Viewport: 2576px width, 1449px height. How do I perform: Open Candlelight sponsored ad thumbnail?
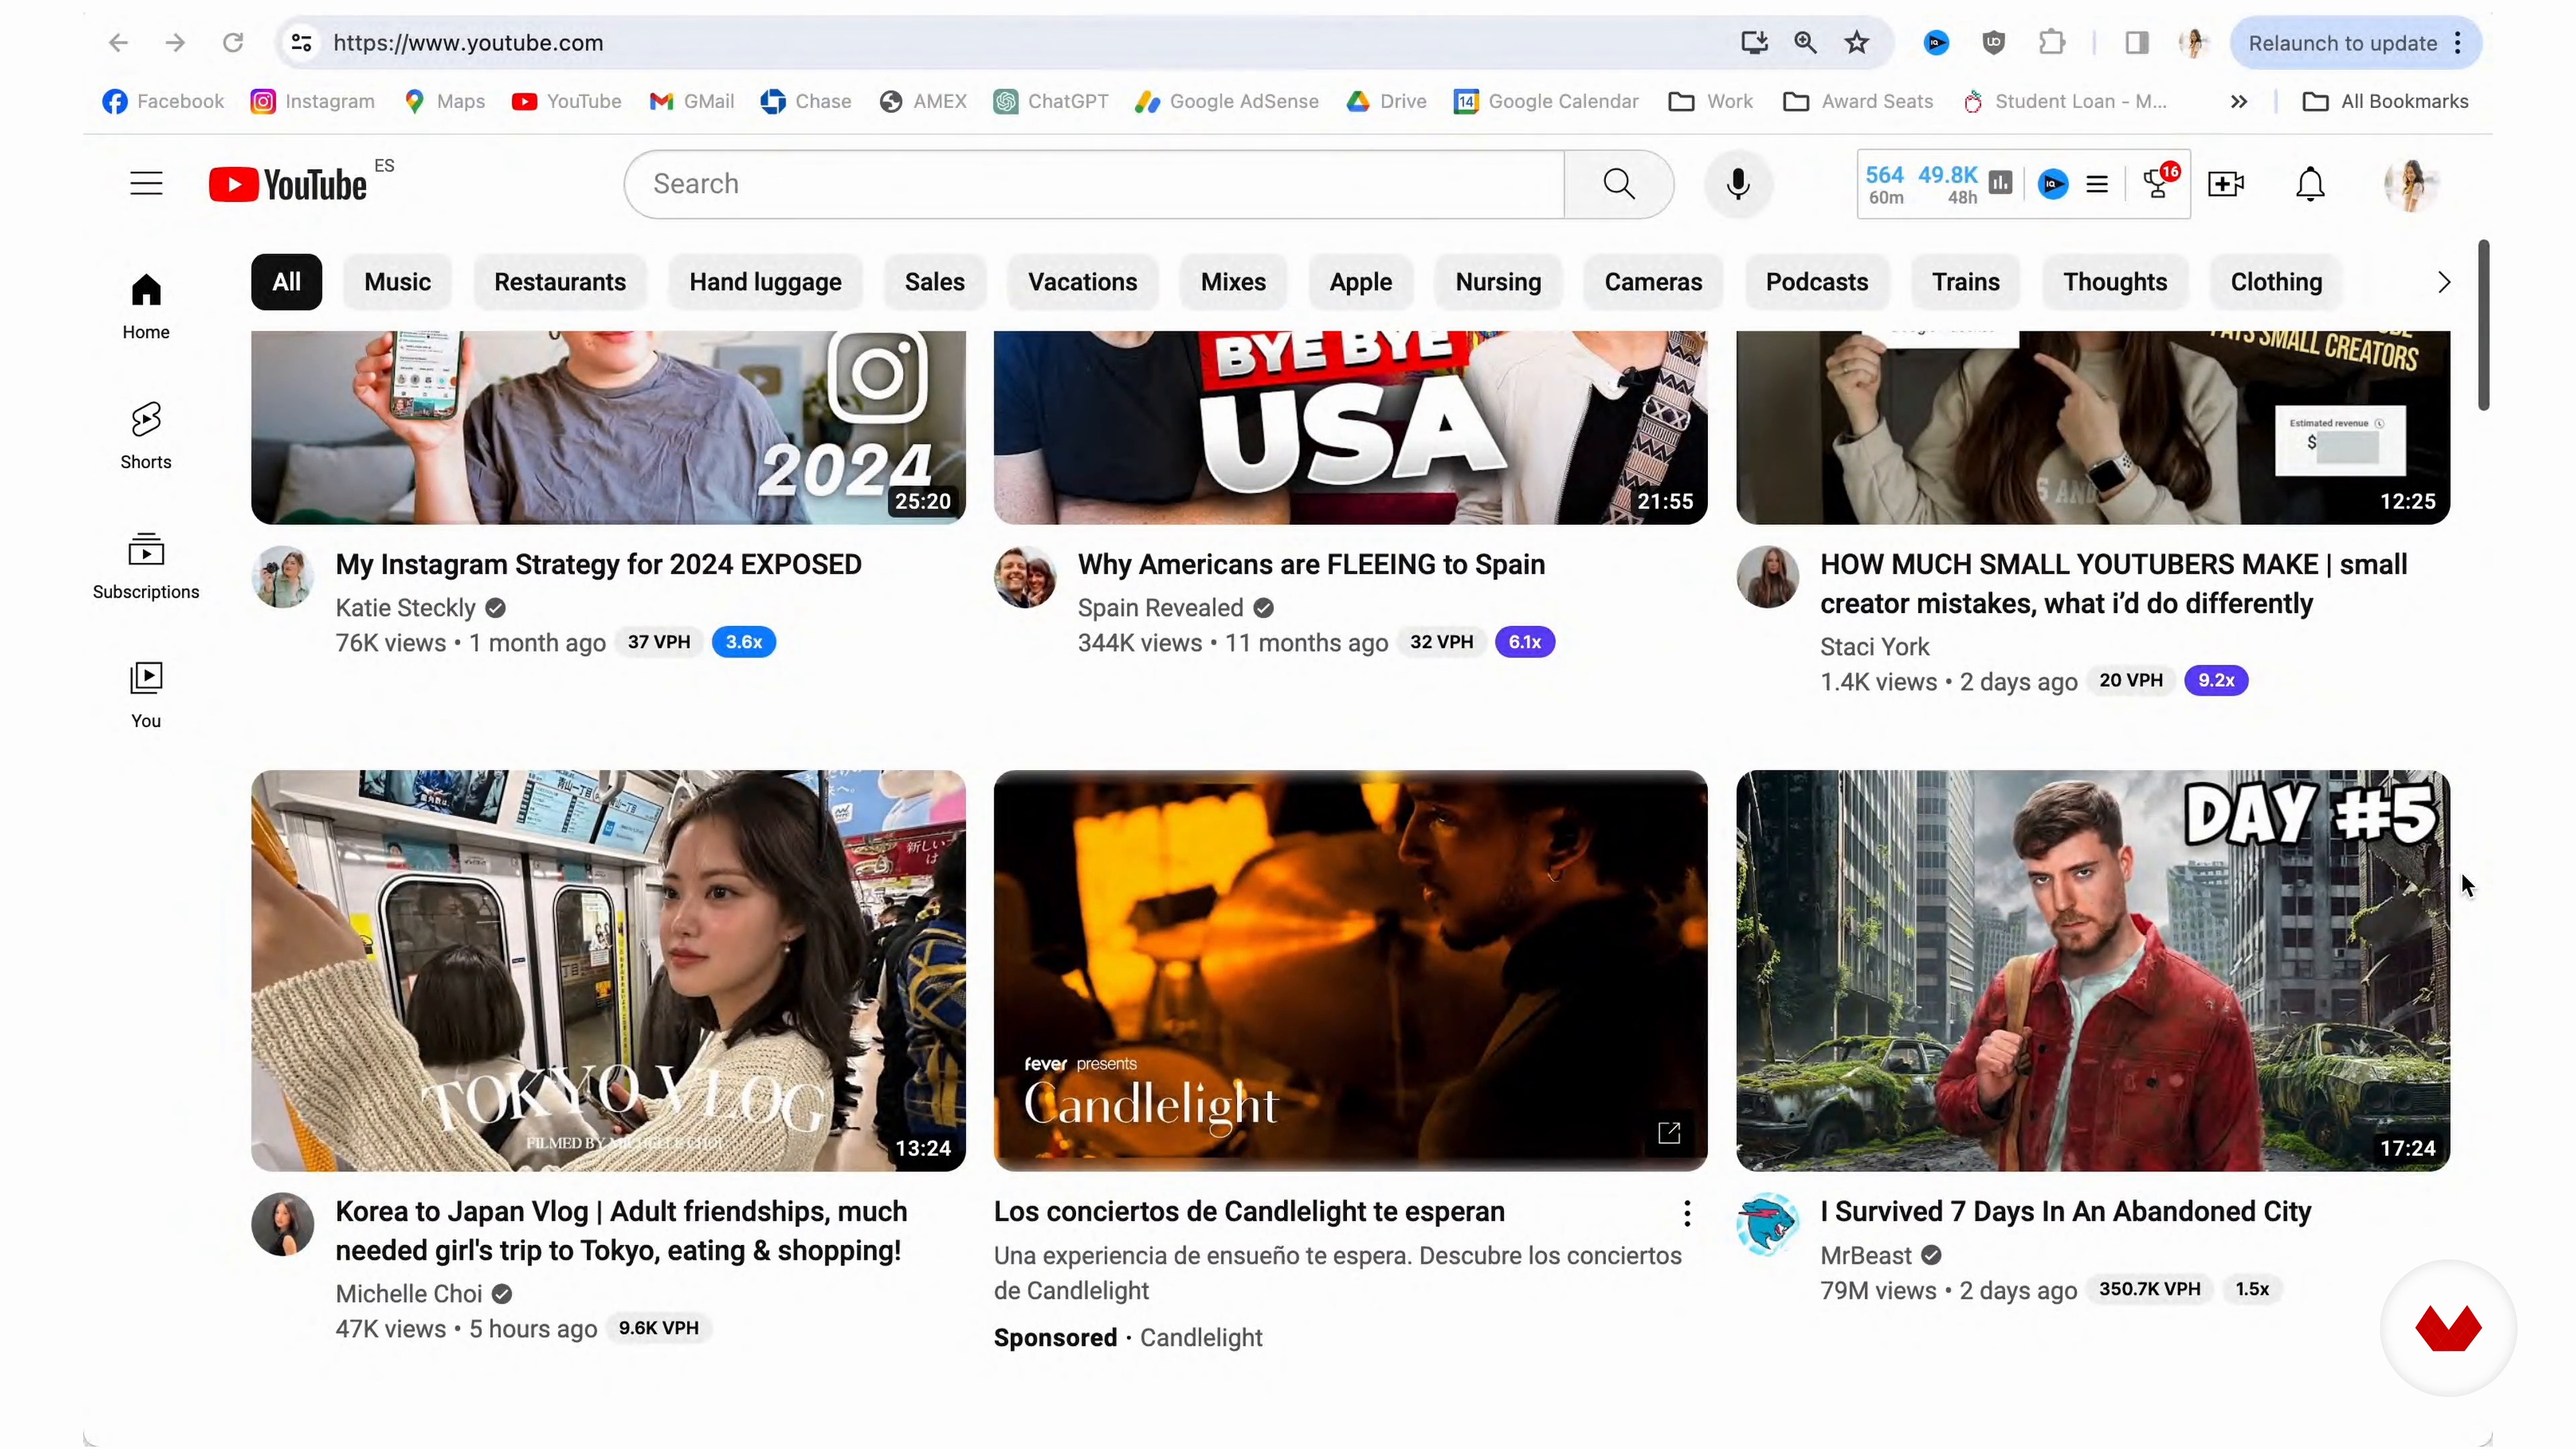point(1350,970)
